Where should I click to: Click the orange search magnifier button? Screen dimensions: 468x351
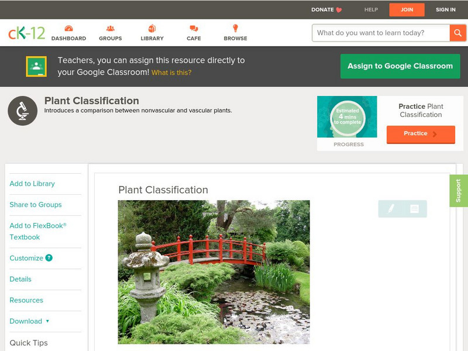click(457, 33)
